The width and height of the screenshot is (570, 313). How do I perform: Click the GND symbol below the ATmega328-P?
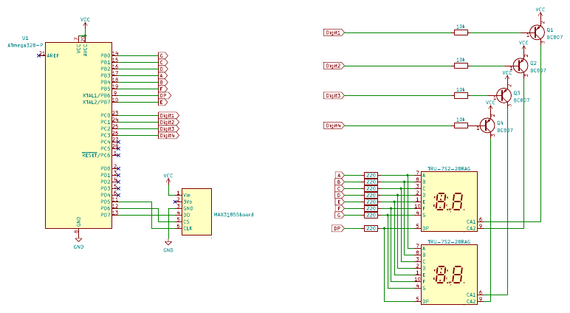tap(78, 241)
